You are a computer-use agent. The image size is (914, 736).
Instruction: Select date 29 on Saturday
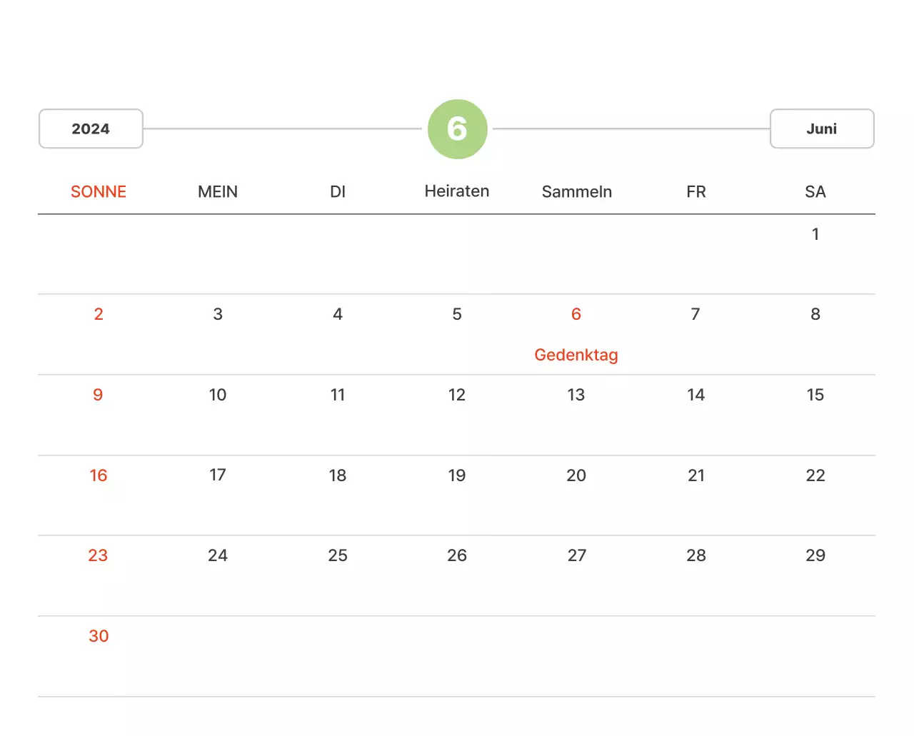tap(815, 555)
